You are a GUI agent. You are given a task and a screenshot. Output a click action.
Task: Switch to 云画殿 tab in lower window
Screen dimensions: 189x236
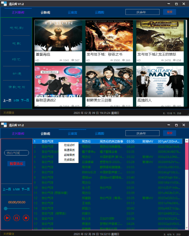99,134
